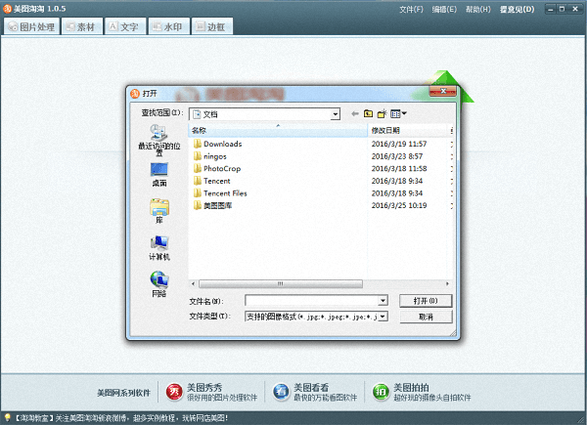Select the 美图图库 folder icon
Viewport: 587px width, 425px height.
tap(198, 205)
